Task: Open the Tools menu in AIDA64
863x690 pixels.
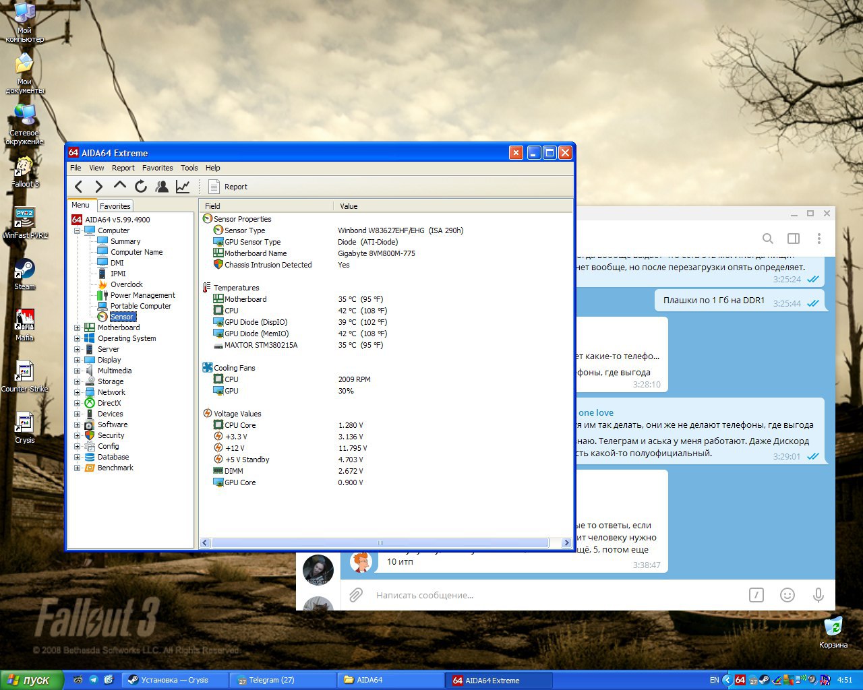Action: tap(189, 168)
